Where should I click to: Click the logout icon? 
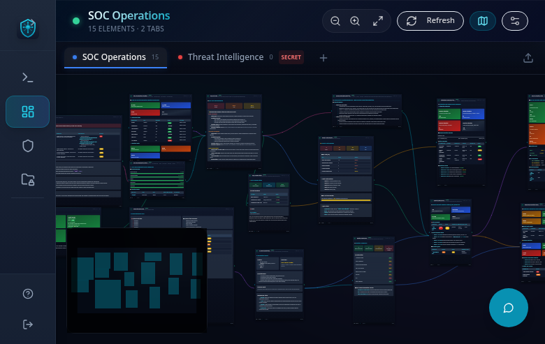tap(28, 324)
